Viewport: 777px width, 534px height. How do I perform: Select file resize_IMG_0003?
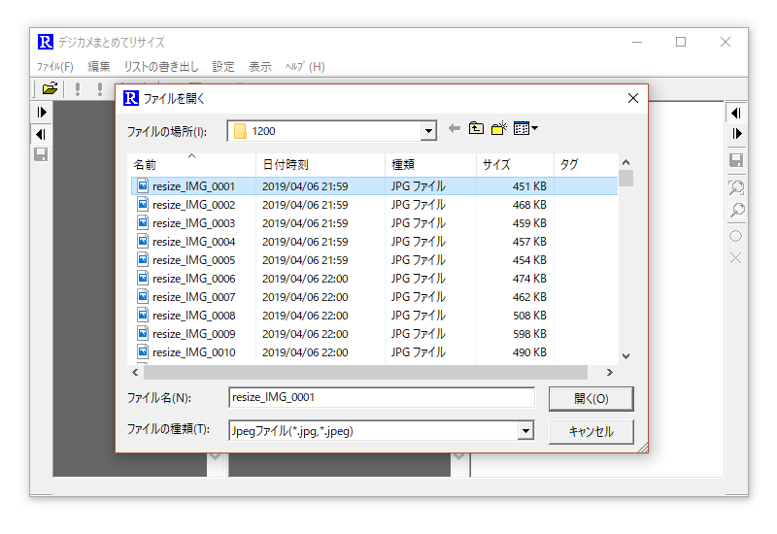pyautogui.click(x=374, y=223)
